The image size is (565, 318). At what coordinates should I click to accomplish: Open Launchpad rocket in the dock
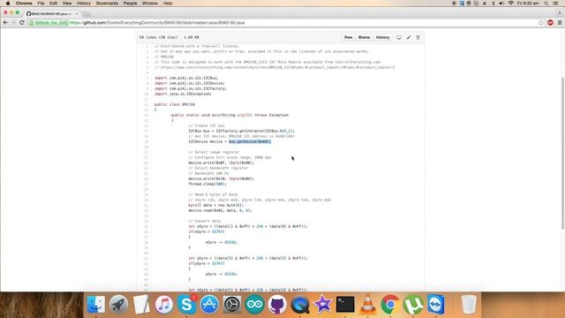[x=118, y=304]
